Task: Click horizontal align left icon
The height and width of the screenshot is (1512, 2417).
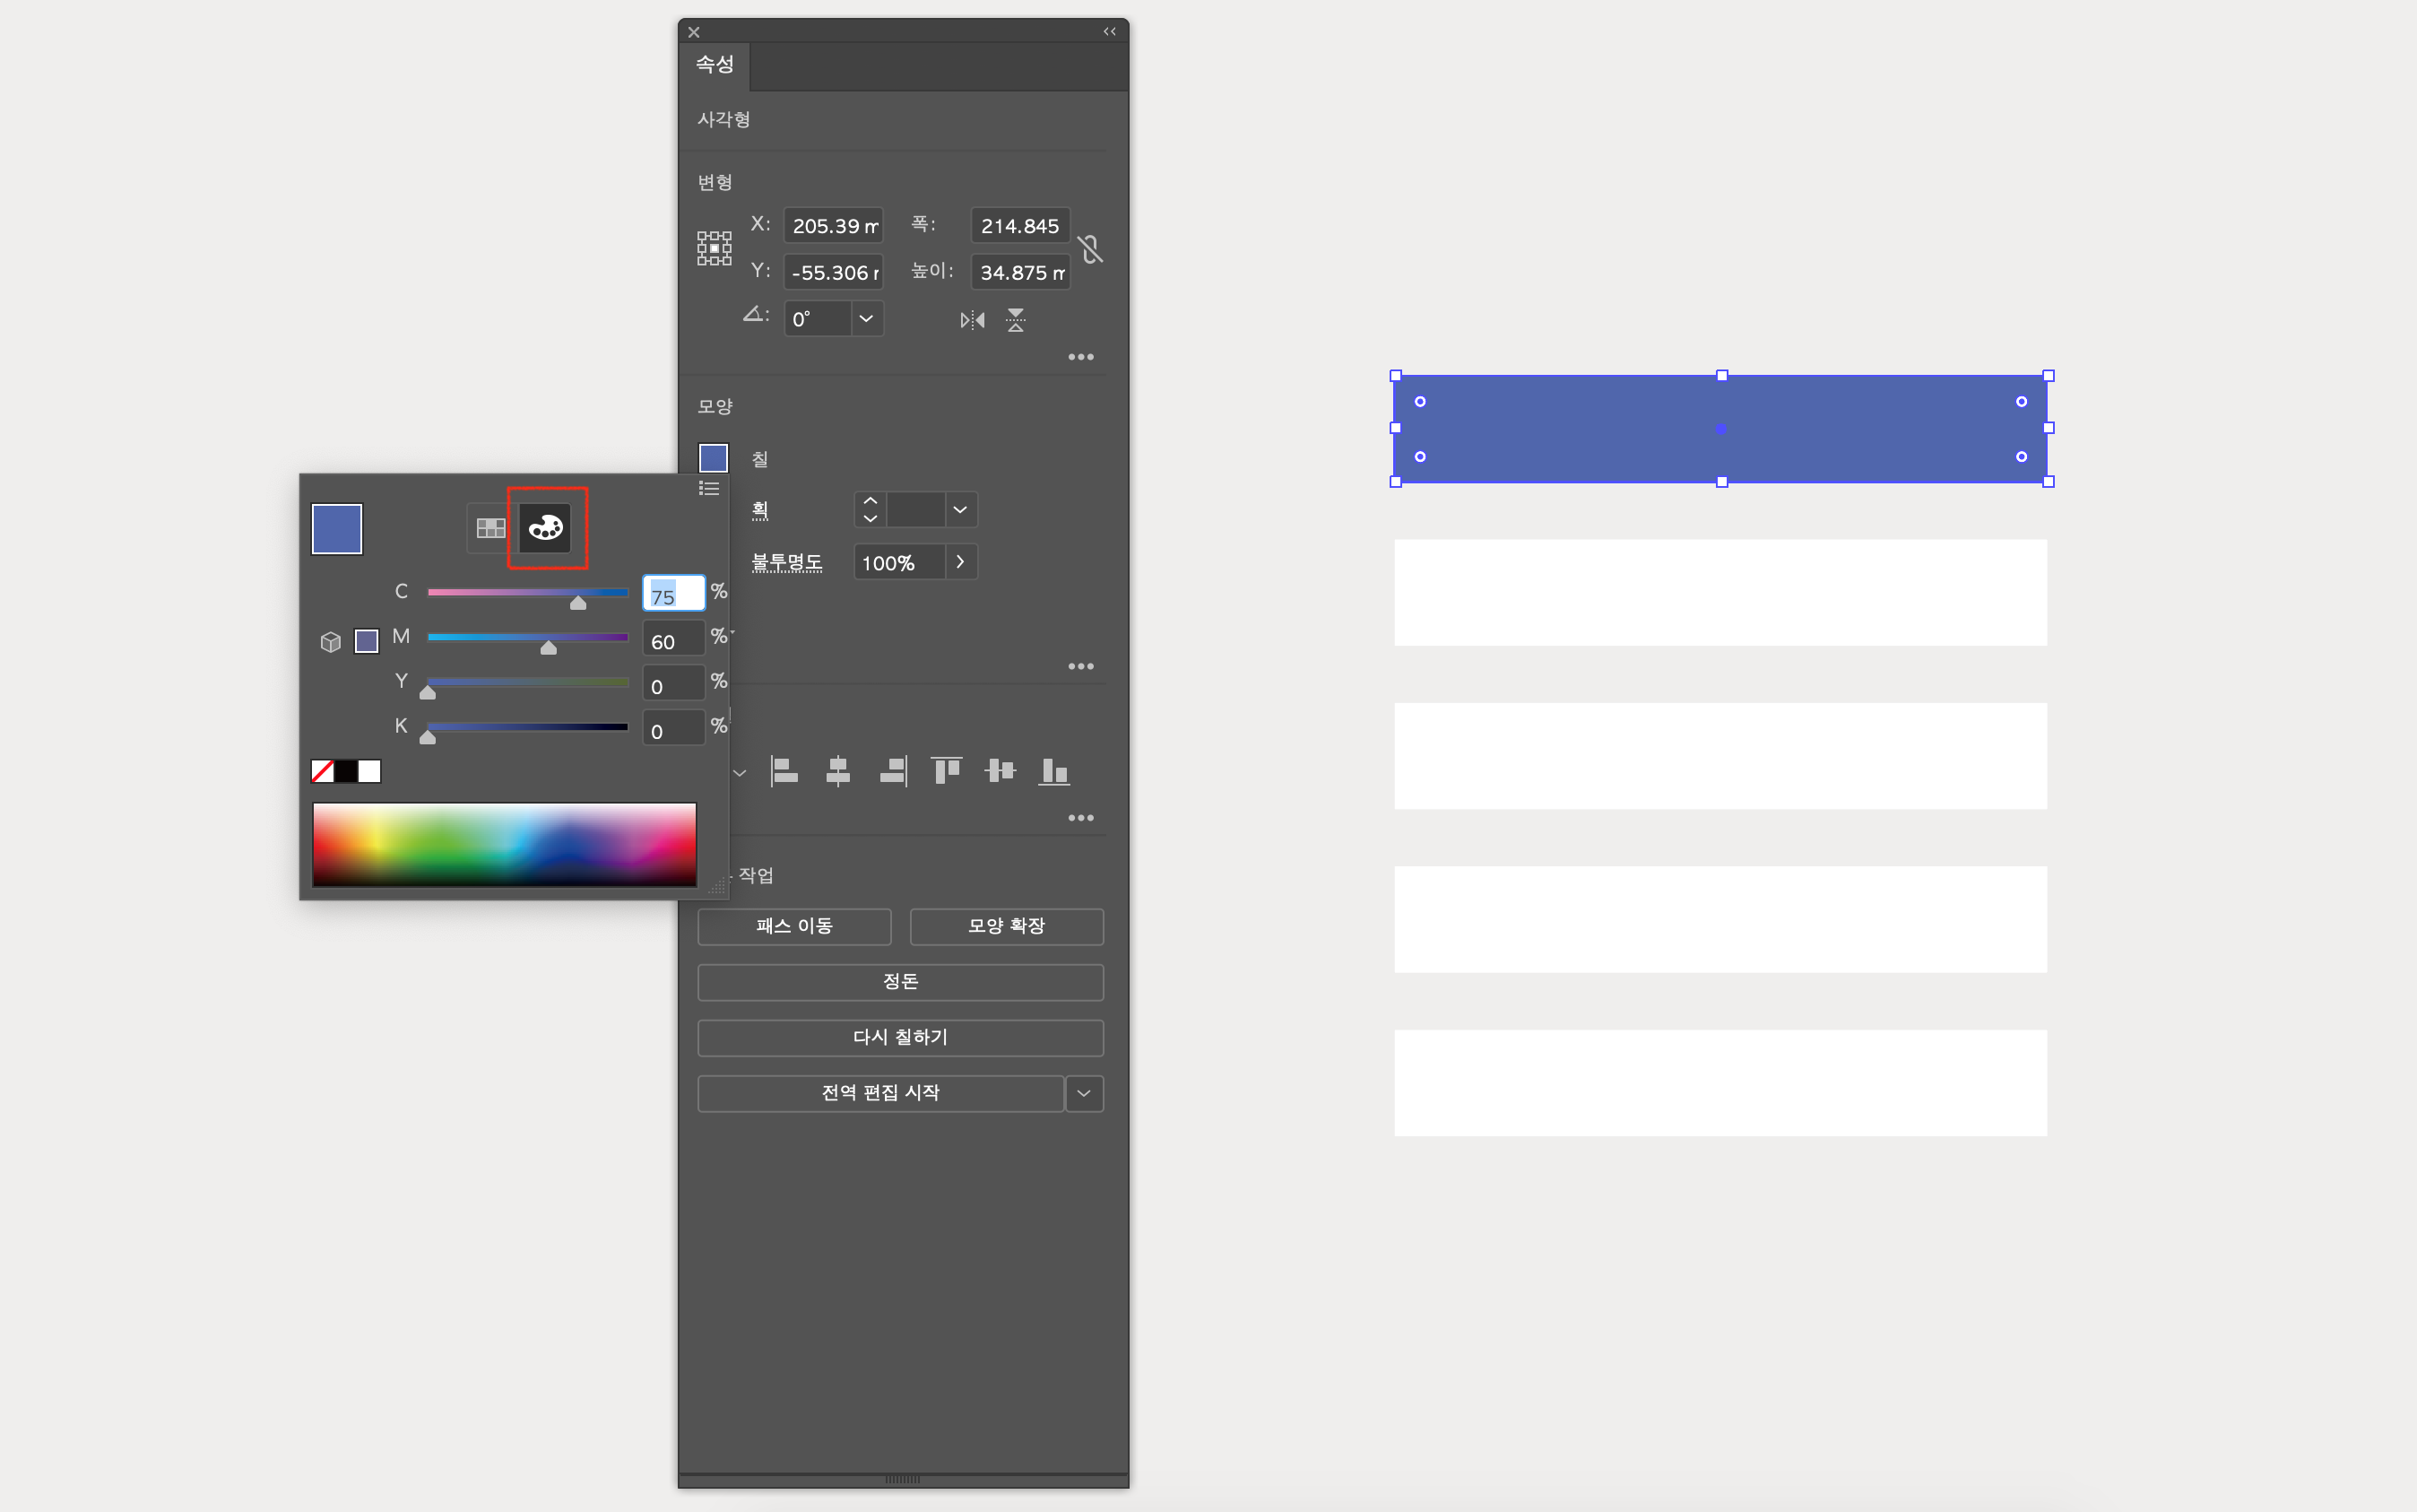Action: [784, 770]
